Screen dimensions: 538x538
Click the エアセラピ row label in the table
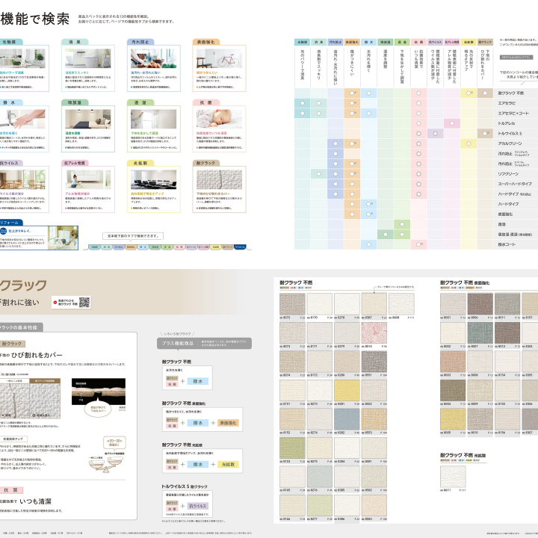coord(507,102)
